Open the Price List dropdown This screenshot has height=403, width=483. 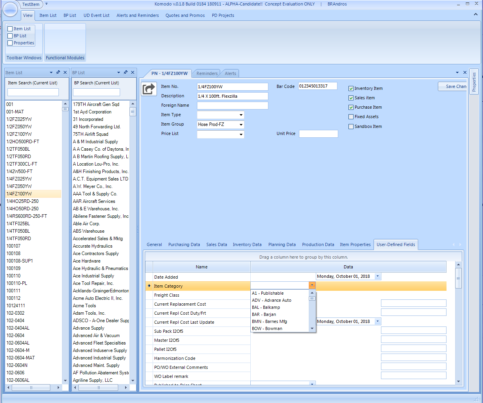click(241, 135)
